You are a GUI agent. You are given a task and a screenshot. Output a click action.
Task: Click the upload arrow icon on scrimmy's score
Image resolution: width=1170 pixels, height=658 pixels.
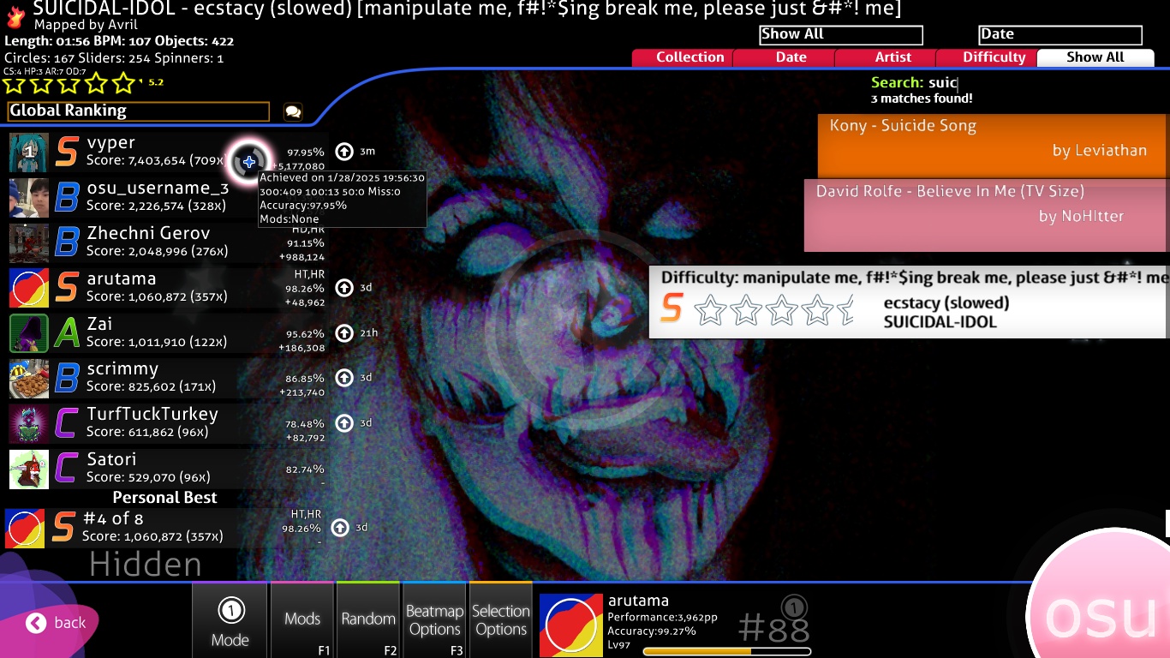(x=344, y=378)
